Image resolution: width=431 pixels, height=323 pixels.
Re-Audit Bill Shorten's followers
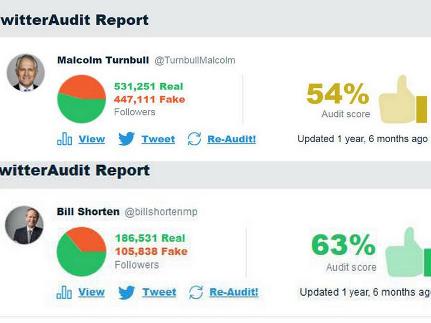pyautogui.click(x=234, y=292)
